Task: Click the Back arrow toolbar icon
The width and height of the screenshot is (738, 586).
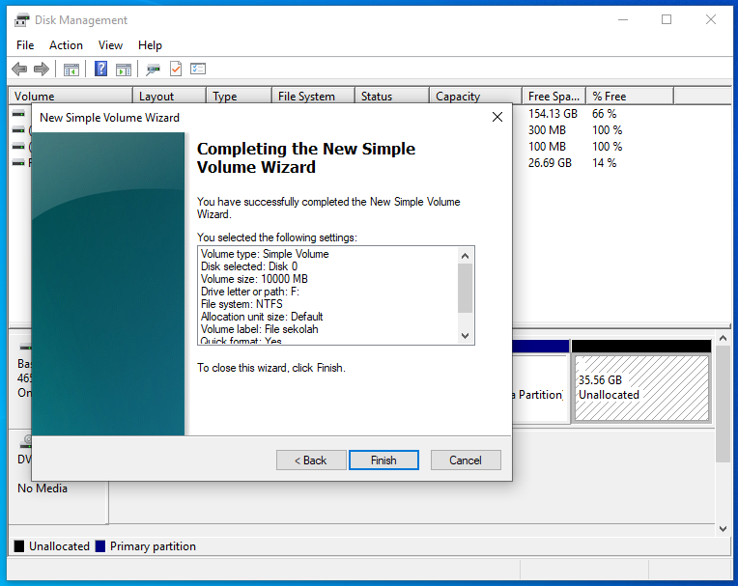Action: coord(19,69)
